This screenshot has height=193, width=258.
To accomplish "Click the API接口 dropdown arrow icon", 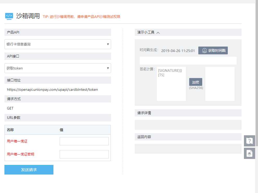I will [x=108, y=68].
